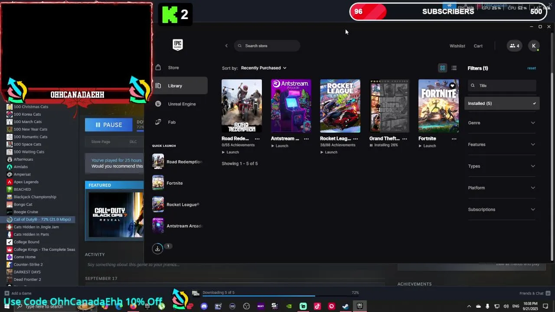Click the Epic Games logo icon
The width and height of the screenshot is (555, 312).
coord(177,45)
